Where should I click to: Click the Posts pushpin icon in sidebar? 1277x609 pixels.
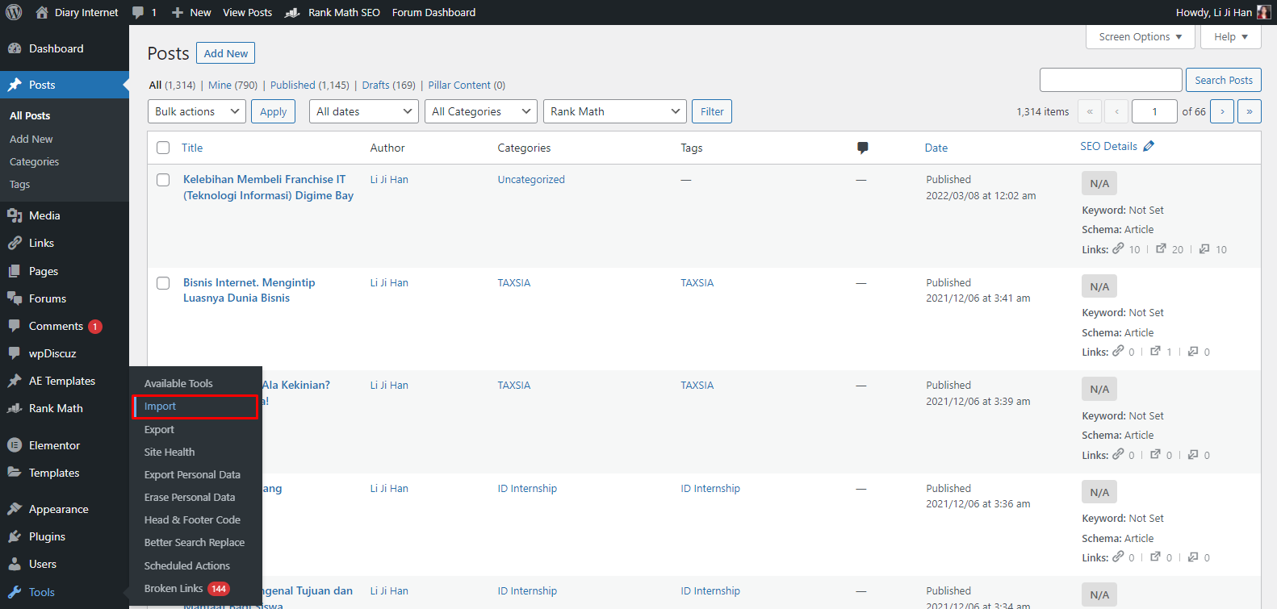[x=15, y=85]
